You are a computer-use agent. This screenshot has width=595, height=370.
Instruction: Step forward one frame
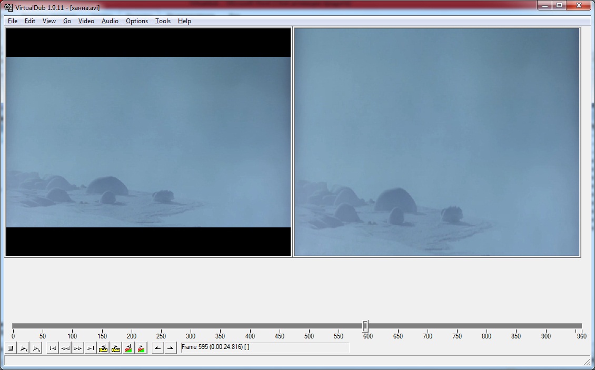78,348
